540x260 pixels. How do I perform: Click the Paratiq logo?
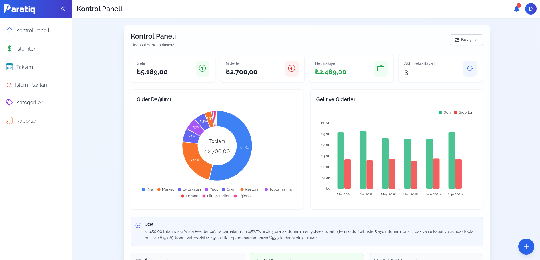(x=19, y=9)
